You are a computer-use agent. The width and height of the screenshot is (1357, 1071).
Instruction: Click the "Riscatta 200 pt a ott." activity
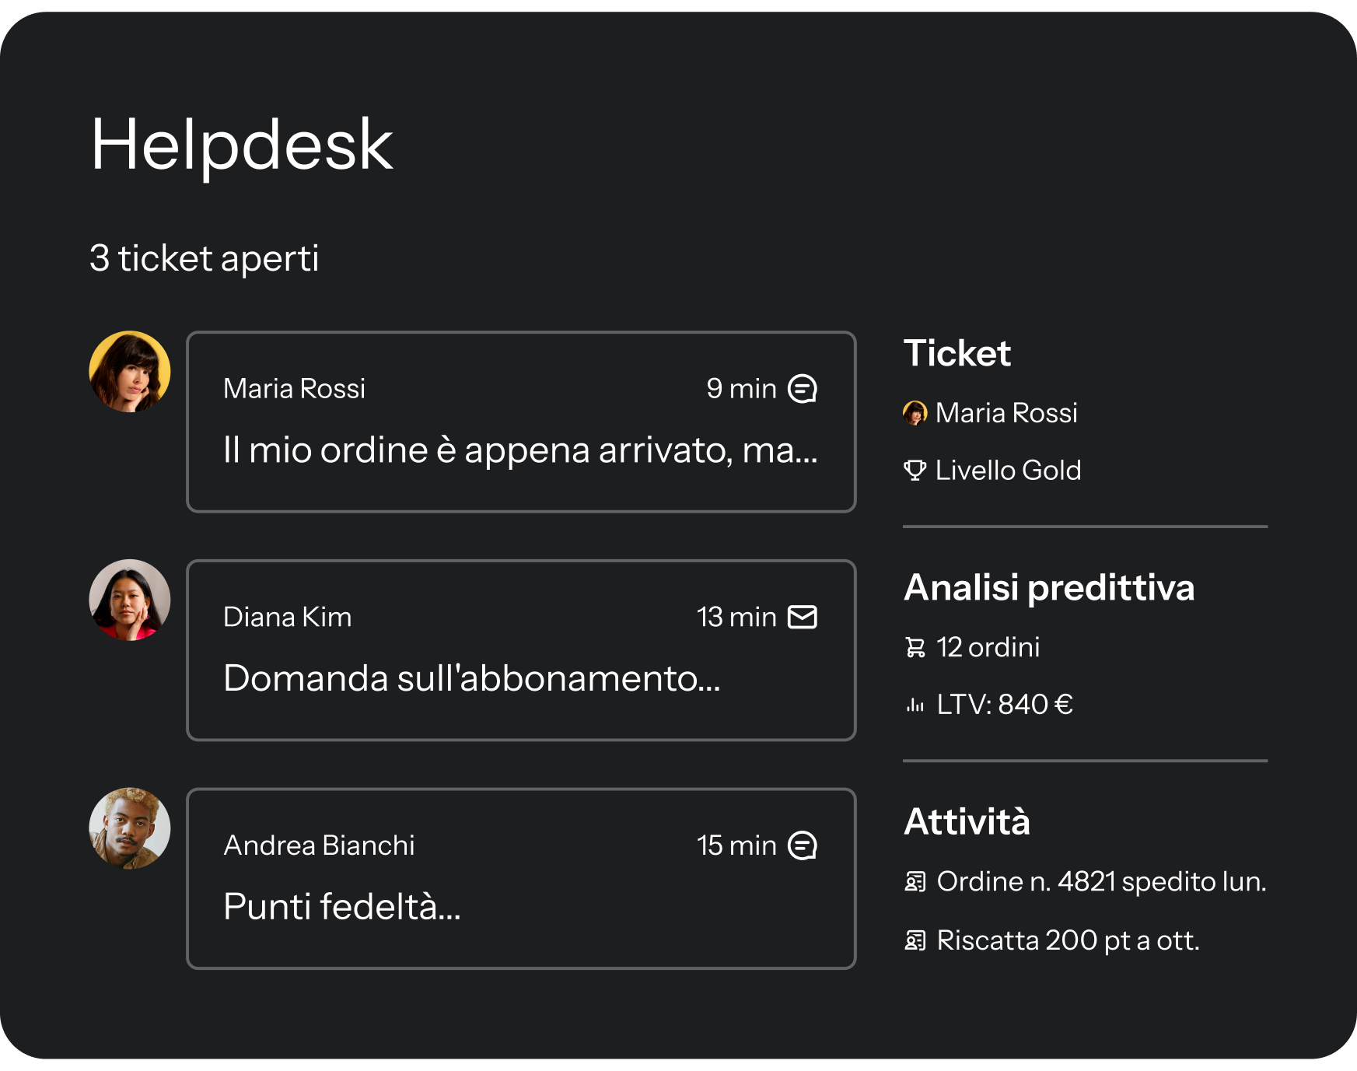coord(1068,941)
